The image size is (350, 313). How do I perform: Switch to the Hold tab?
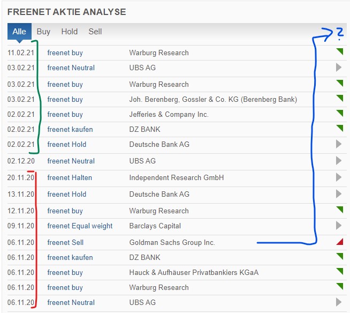pos(70,32)
